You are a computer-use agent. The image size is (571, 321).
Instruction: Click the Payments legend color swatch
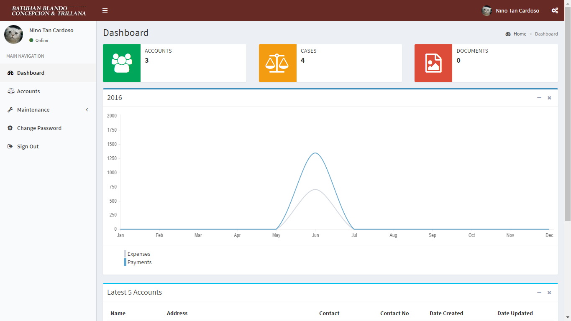125,262
